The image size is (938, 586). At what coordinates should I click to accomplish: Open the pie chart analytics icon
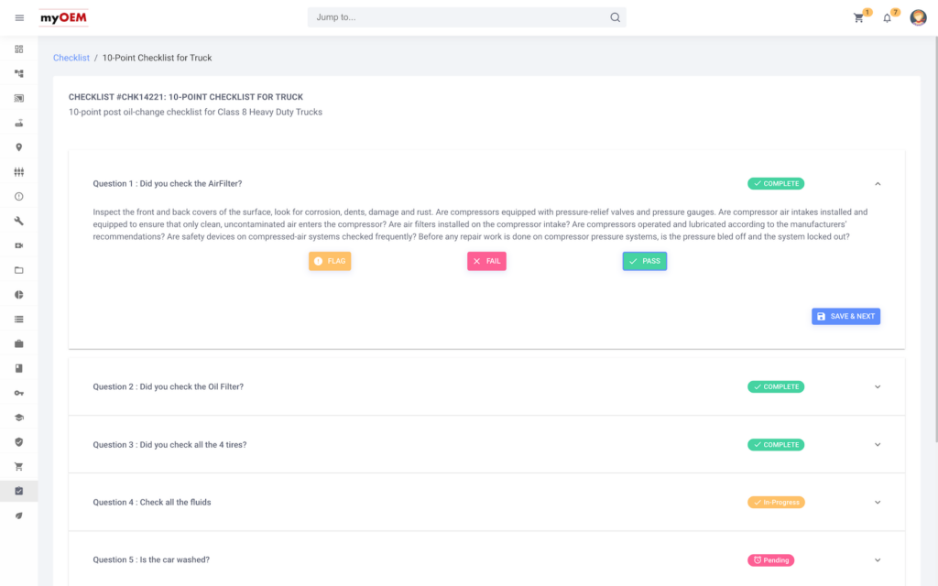(x=18, y=294)
